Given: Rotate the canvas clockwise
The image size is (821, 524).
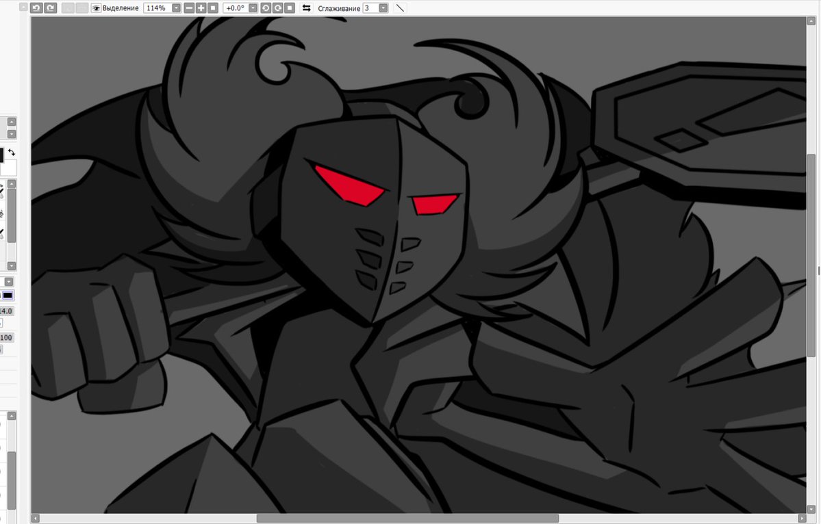Looking at the screenshot, I should point(277,8).
